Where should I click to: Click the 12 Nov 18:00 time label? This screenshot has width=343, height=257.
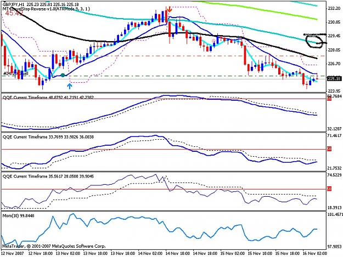coord(41,254)
